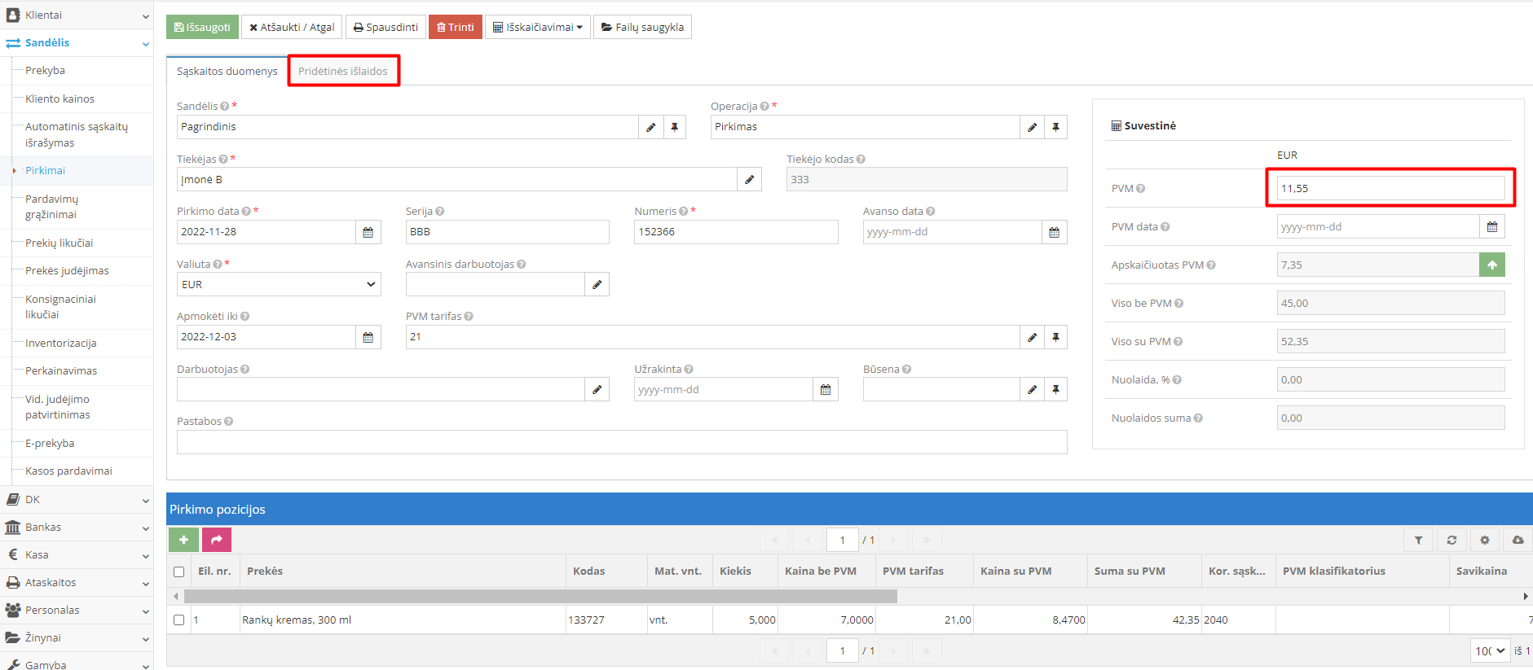Pin the Sandėlis field value
Screen dimensions: 1533x670
click(x=674, y=127)
